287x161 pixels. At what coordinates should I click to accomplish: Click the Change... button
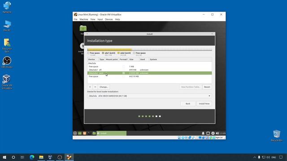(x=104, y=87)
